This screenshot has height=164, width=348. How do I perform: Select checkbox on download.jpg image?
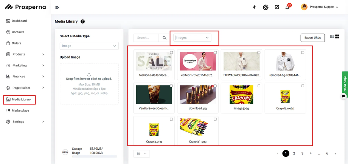point(215,86)
